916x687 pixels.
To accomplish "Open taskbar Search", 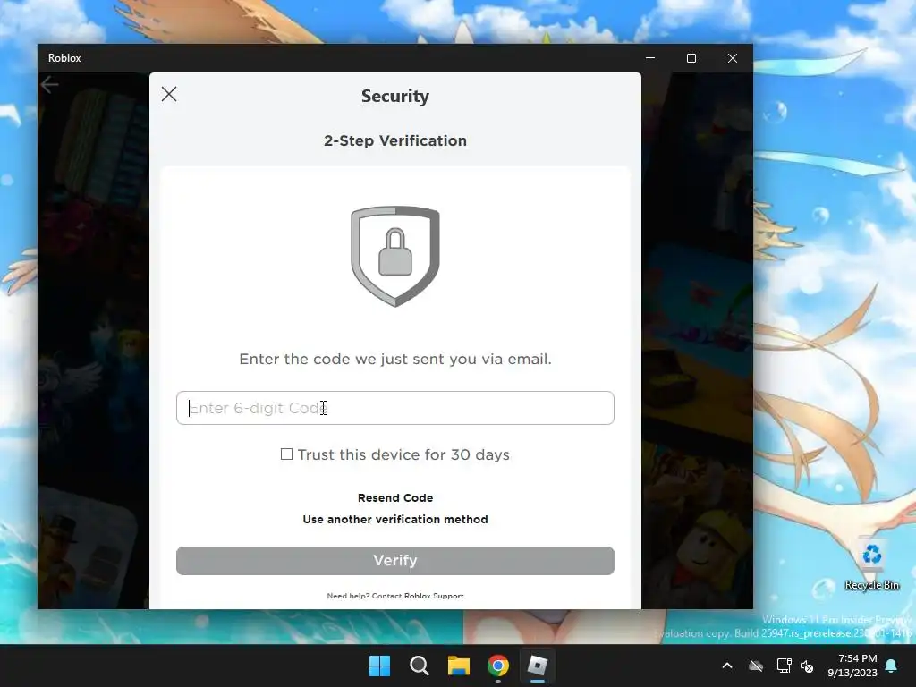I will point(419,666).
